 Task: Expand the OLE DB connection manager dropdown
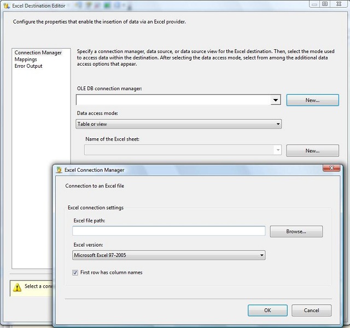276,100
